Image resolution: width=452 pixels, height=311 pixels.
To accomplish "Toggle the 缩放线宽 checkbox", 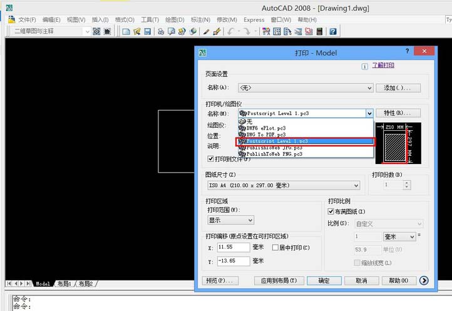I will [357, 263].
